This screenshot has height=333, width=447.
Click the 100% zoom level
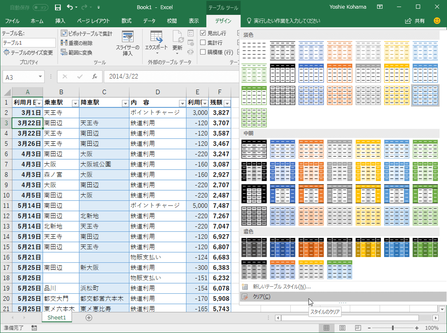pos(432,328)
